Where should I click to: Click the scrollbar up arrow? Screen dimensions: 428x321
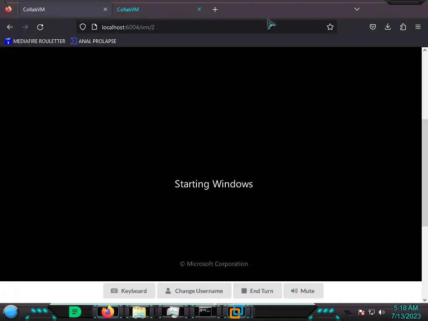click(425, 50)
